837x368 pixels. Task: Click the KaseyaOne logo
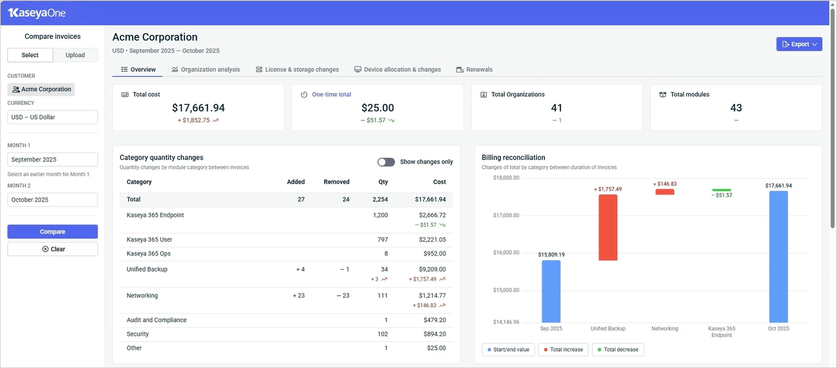click(x=37, y=13)
